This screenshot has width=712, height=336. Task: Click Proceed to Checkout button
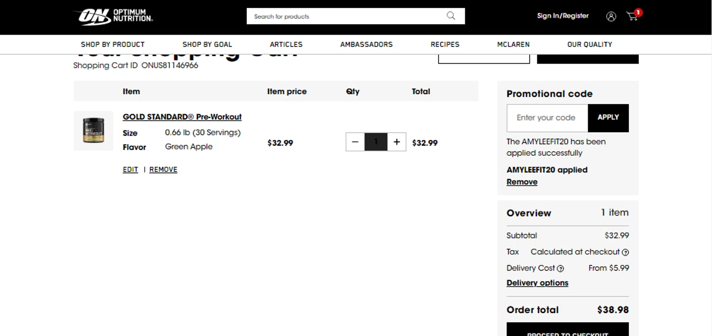pos(568,329)
